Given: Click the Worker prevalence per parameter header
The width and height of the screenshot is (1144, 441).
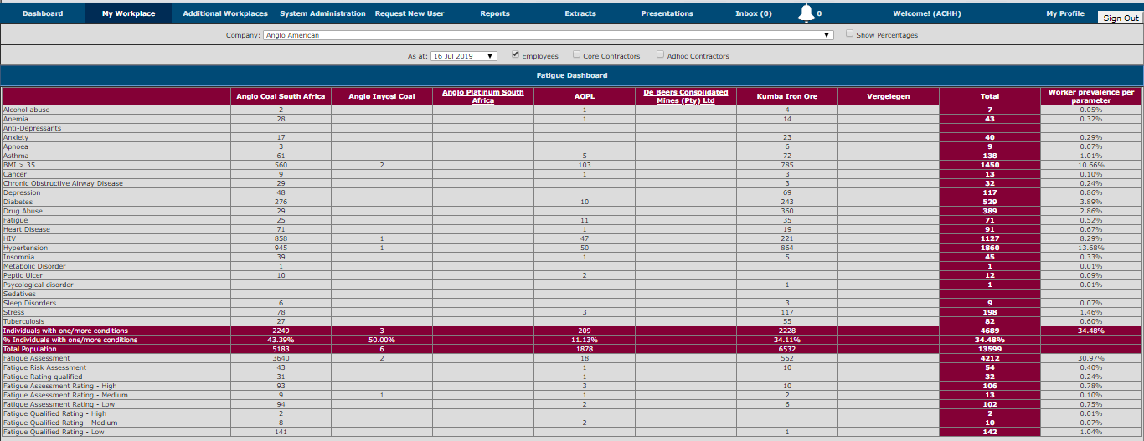Looking at the screenshot, I should click(x=1091, y=96).
